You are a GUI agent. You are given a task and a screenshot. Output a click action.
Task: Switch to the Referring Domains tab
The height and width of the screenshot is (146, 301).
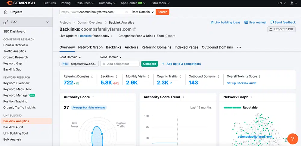click(156, 47)
